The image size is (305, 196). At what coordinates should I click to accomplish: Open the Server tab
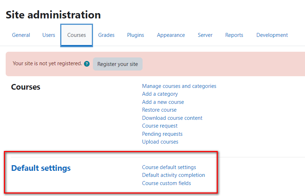coord(205,35)
